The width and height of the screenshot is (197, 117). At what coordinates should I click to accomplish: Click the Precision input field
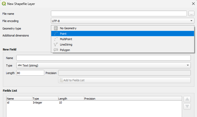[124, 73]
